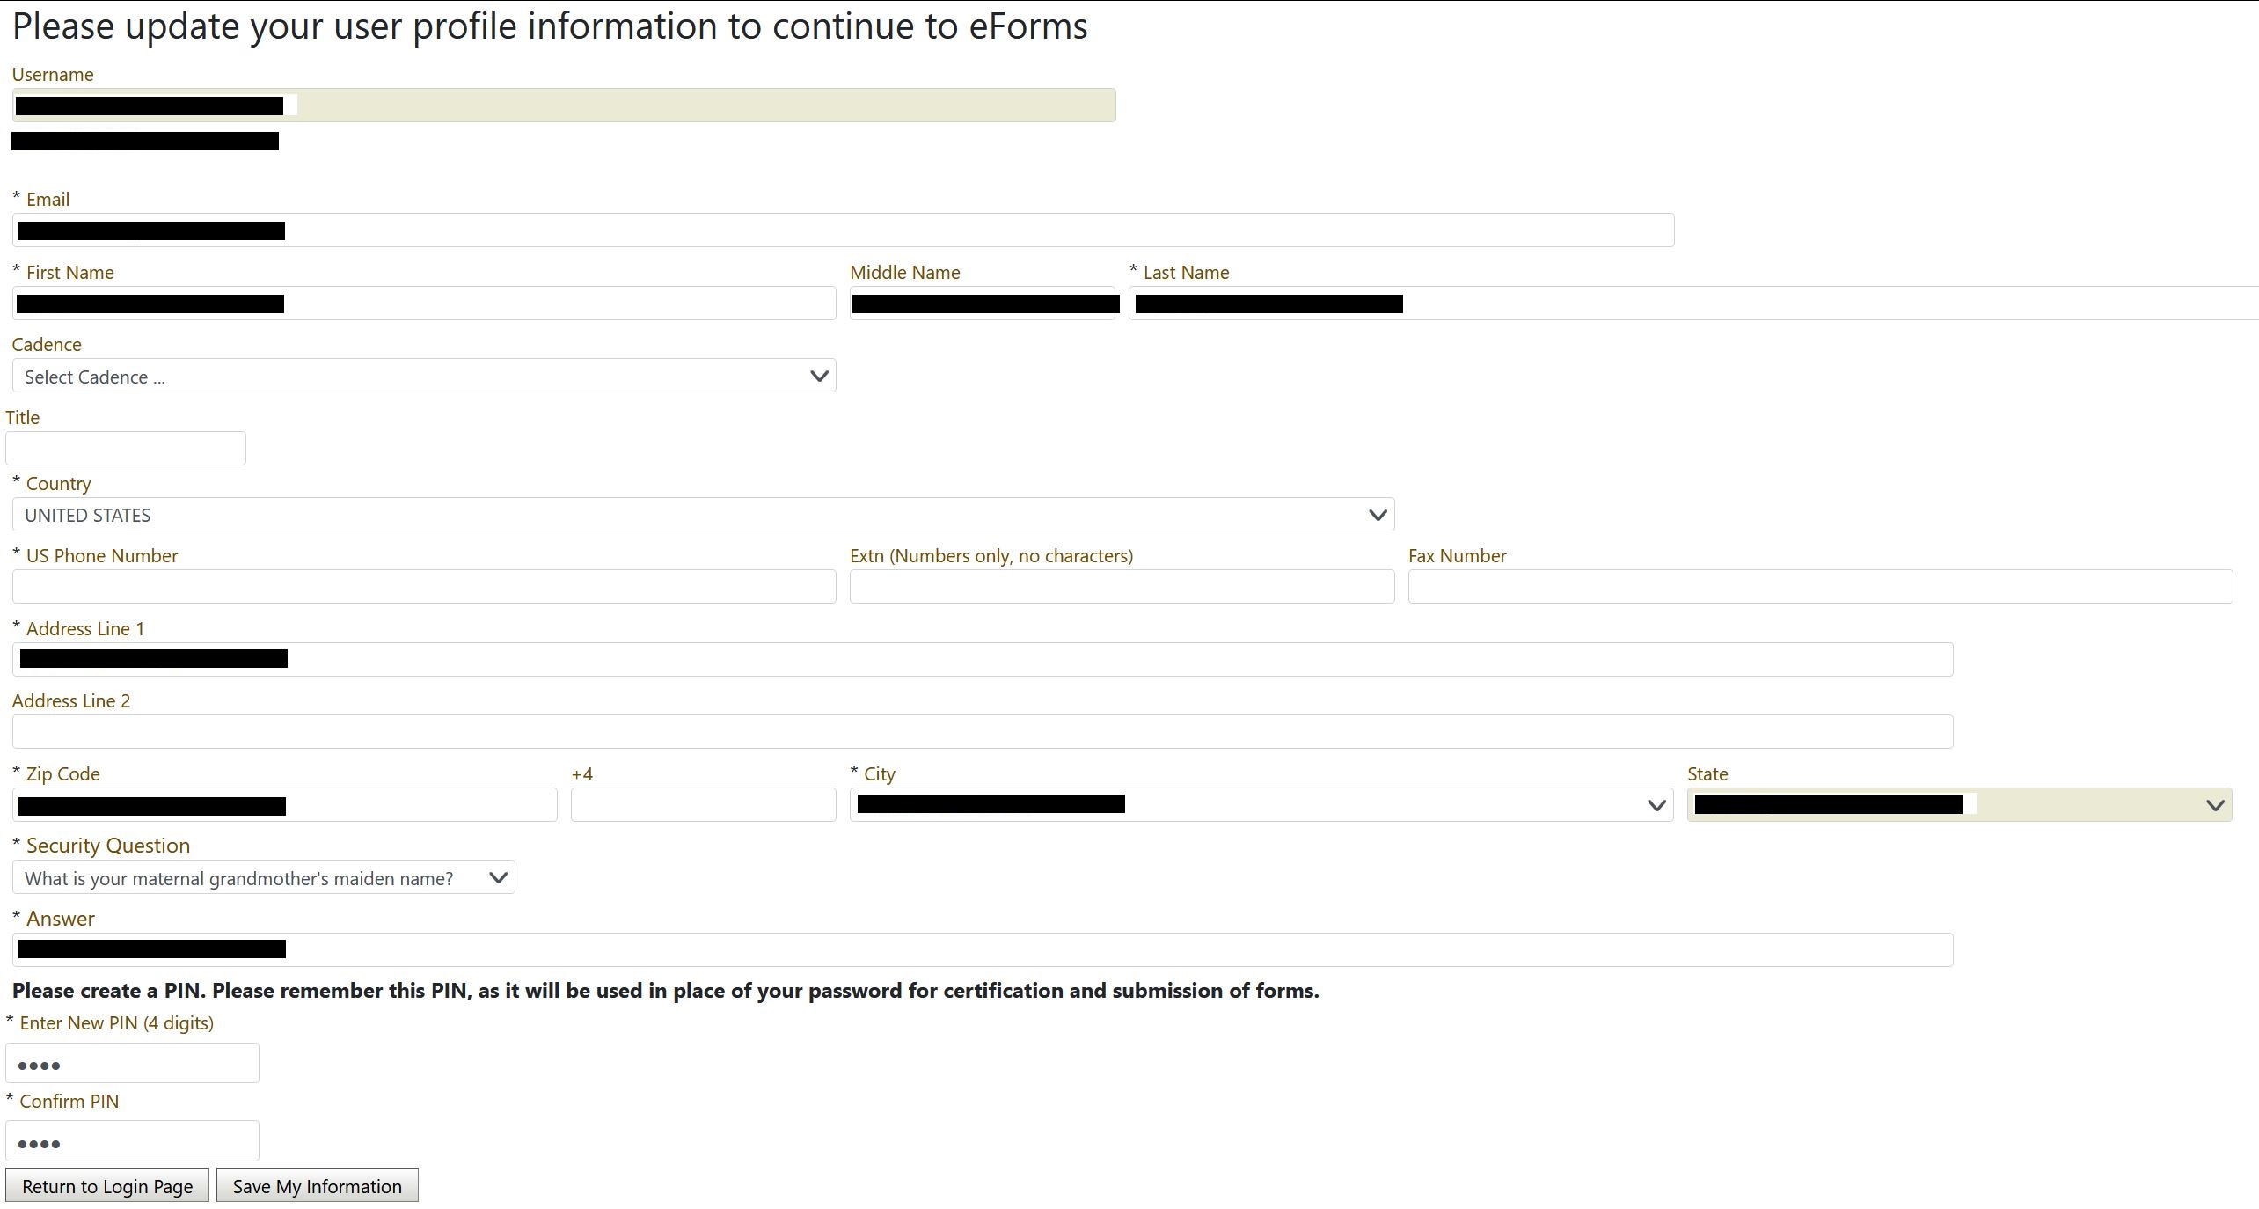Click the Save My Information button
The height and width of the screenshot is (1209, 2259).
click(317, 1185)
